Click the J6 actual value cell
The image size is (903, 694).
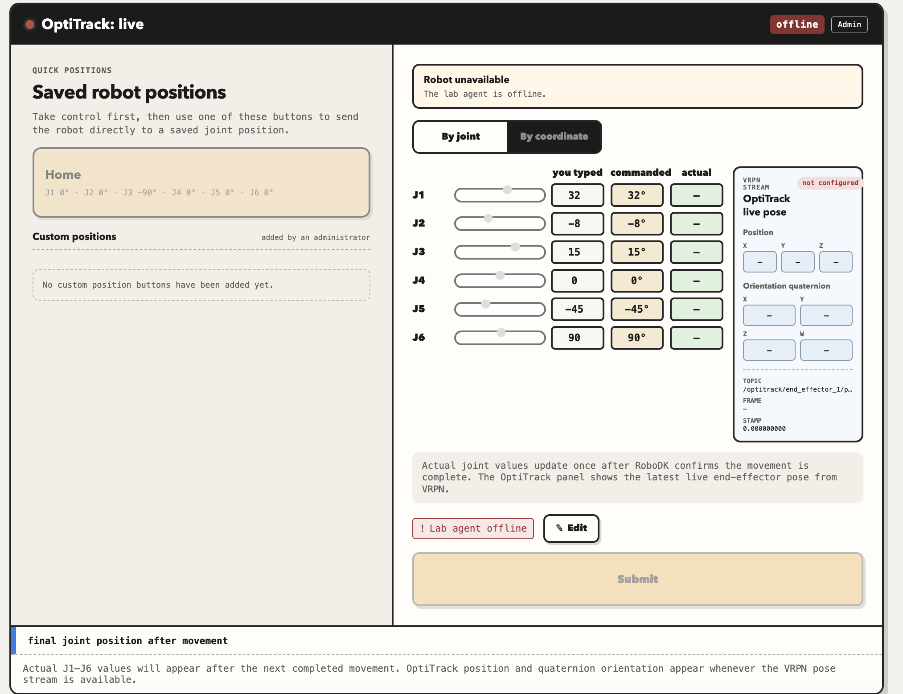click(696, 338)
